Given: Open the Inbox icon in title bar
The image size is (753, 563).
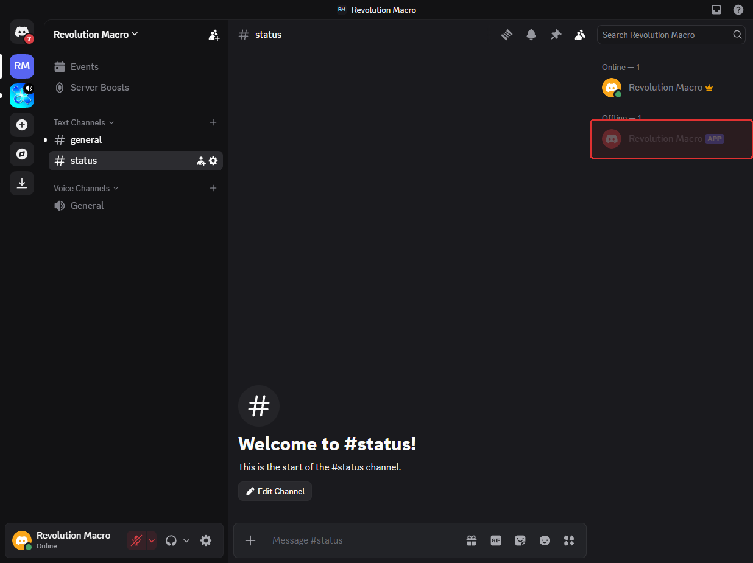Looking at the screenshot, I should (x=716, y=10).
